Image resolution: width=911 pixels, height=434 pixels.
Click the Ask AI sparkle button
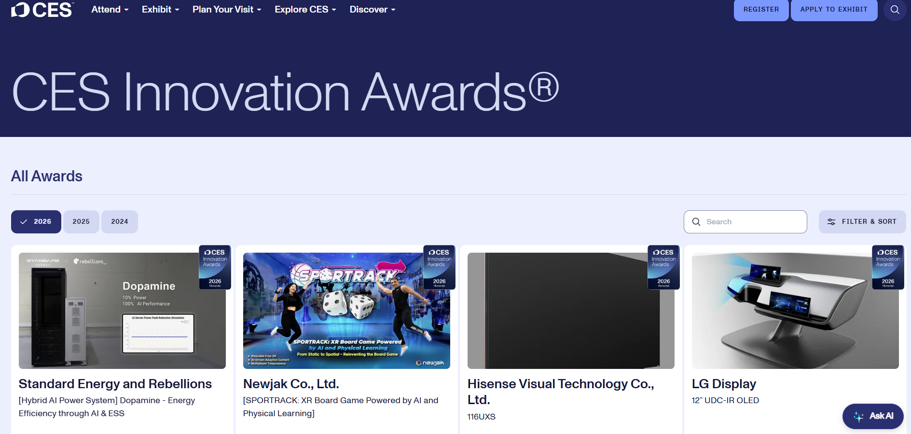tap(873, 416)
